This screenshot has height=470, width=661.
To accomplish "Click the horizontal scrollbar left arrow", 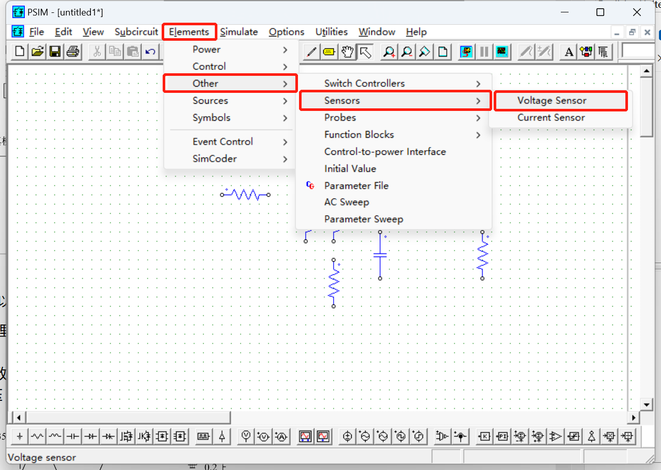I will click(18, 417).
